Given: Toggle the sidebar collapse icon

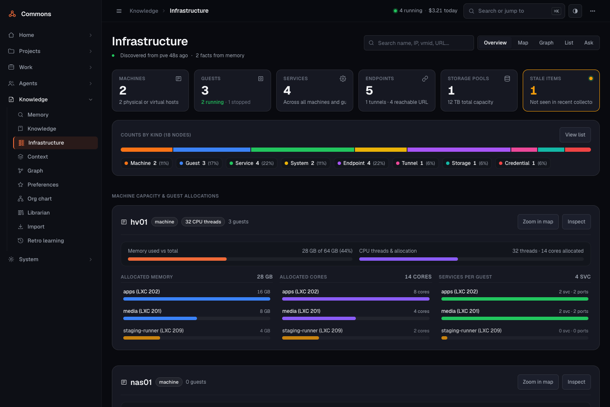Looking at the screenshot, I should pyautogui.click(x=119, y=11).
